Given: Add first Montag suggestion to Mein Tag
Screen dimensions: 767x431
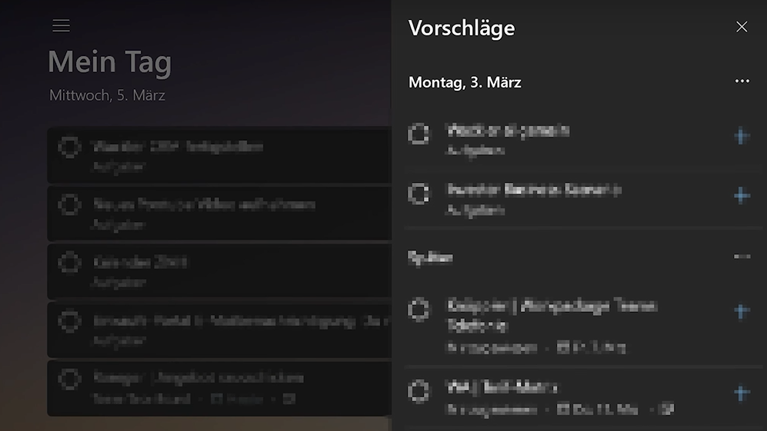Looking at the screenshot, I should pyautogui.click(x=741, y=137).
